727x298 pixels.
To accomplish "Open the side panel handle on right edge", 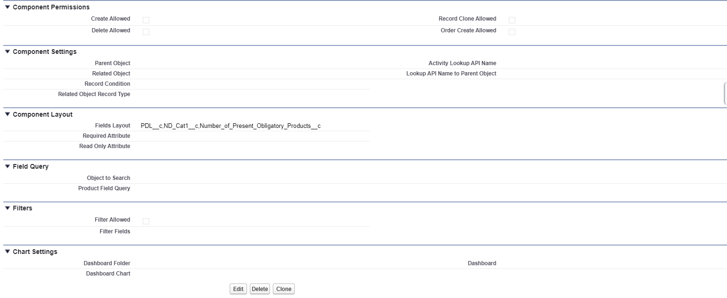I will click(x=725, y=93).
